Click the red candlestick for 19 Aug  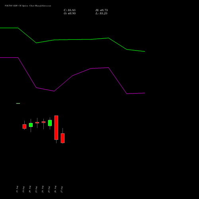(x=24, y=127)
